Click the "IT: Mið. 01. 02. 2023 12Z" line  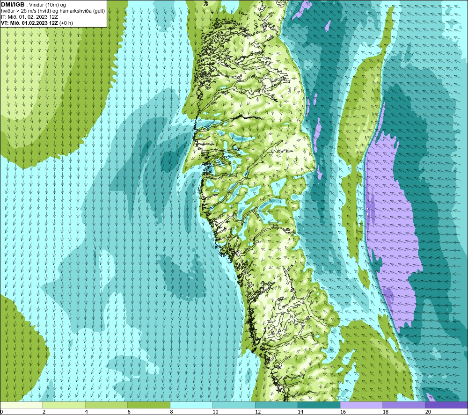coord(29,17)
